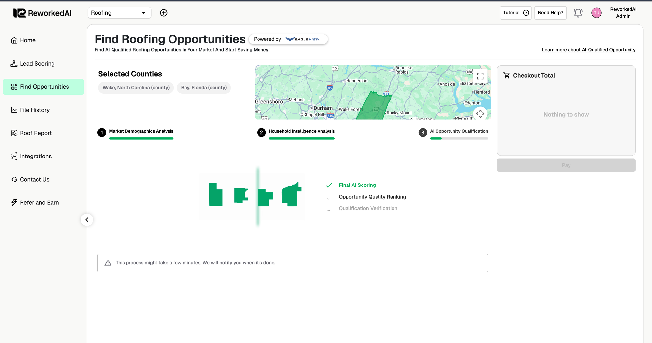652x343 pixels.
Task: Select step 2 Household Intelligence Analysis
Action: click(302, 131)
